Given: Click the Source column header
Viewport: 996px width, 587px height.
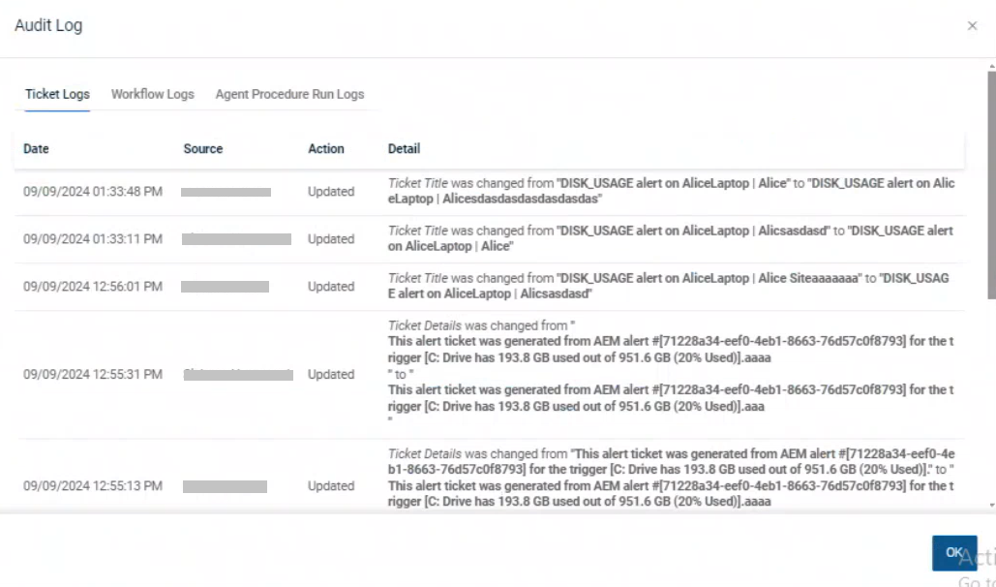Looking at the screenshot, I should [203, 149].
